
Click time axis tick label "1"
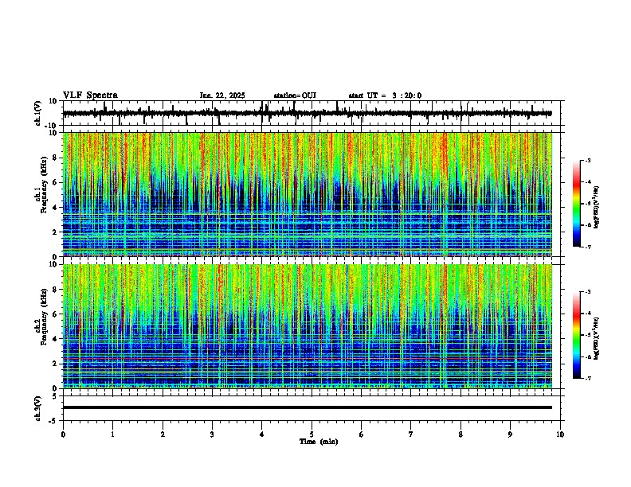[x=113, y=434]
